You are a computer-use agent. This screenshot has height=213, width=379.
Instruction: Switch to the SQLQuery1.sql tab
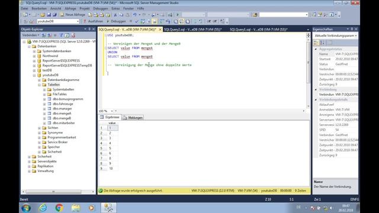[x=258, y=30]
